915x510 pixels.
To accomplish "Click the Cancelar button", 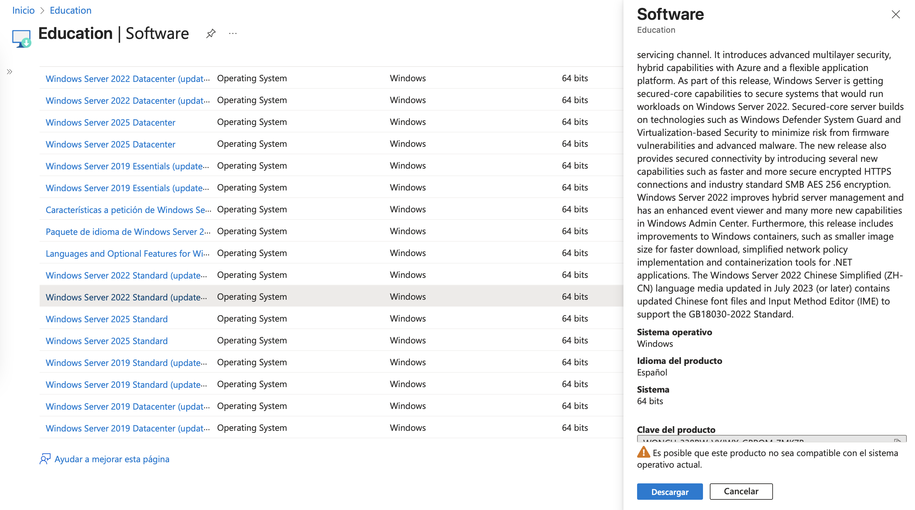I will [x=741, y=492].
